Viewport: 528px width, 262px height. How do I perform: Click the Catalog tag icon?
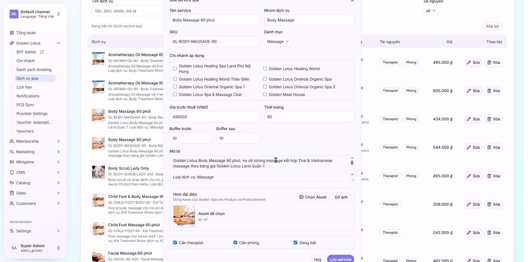(12, 183)
